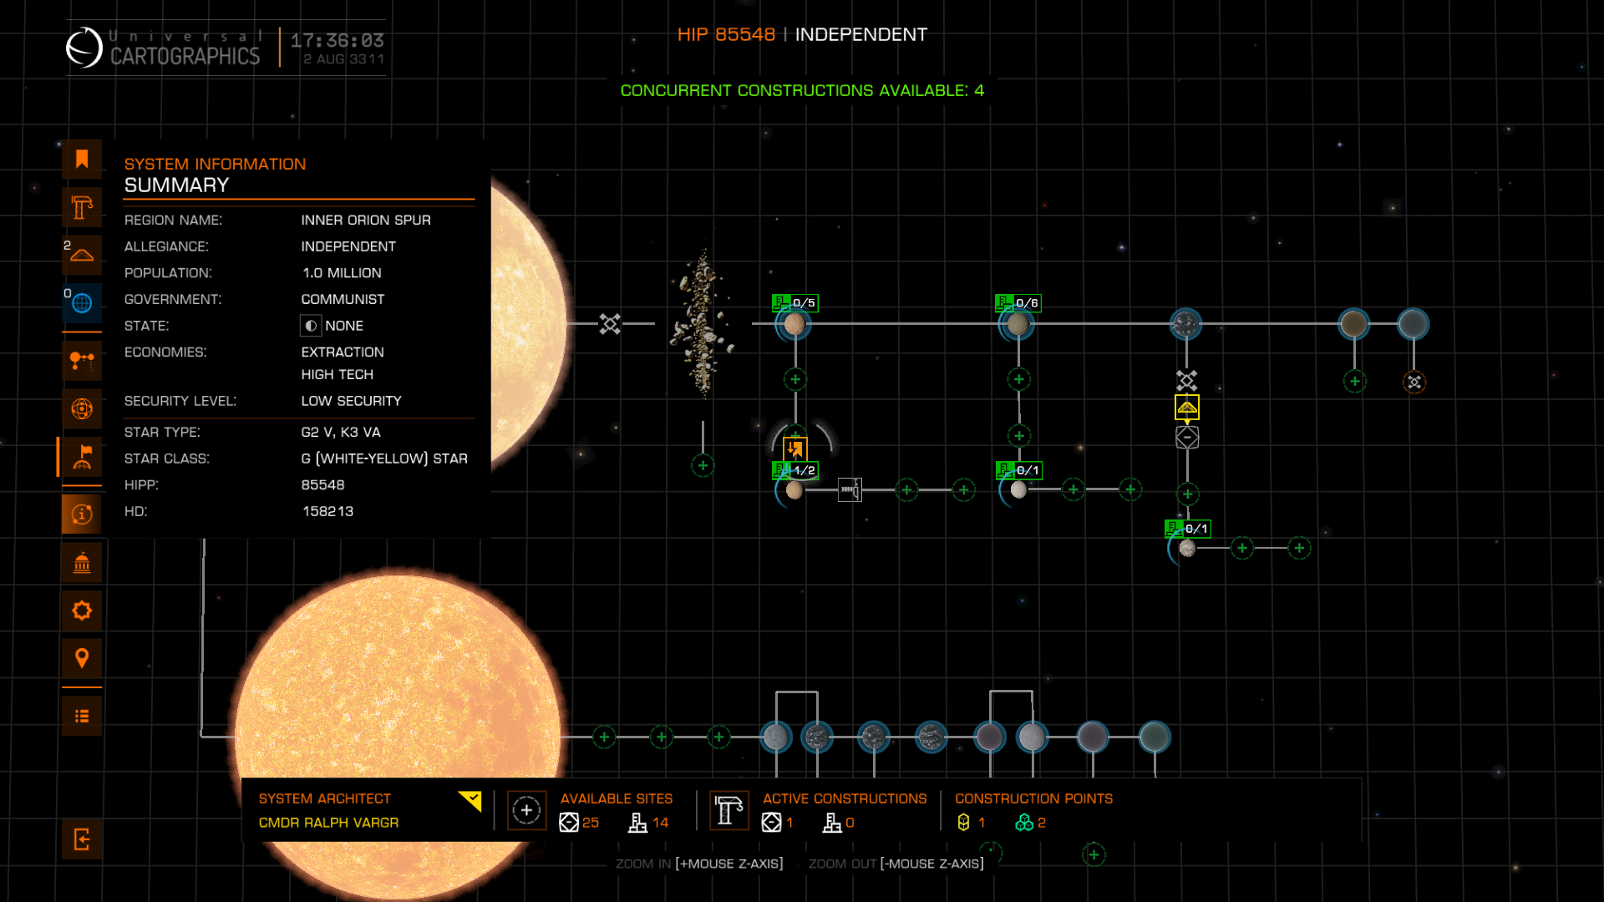1604x902 pixels.
Task: Click the CMDR RALPH VARGR text
Action: coord(328,823)
